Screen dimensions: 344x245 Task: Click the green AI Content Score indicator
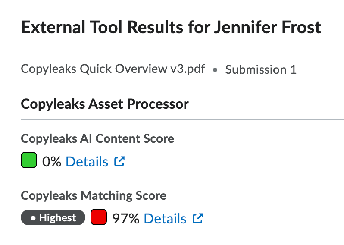(29, 161)
